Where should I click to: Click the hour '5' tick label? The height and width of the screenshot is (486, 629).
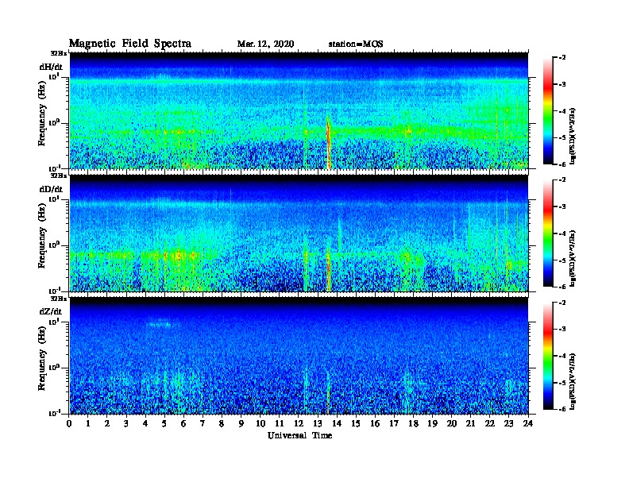point(164,424)
